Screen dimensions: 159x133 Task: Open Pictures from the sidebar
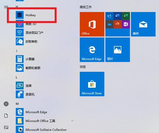6,127
